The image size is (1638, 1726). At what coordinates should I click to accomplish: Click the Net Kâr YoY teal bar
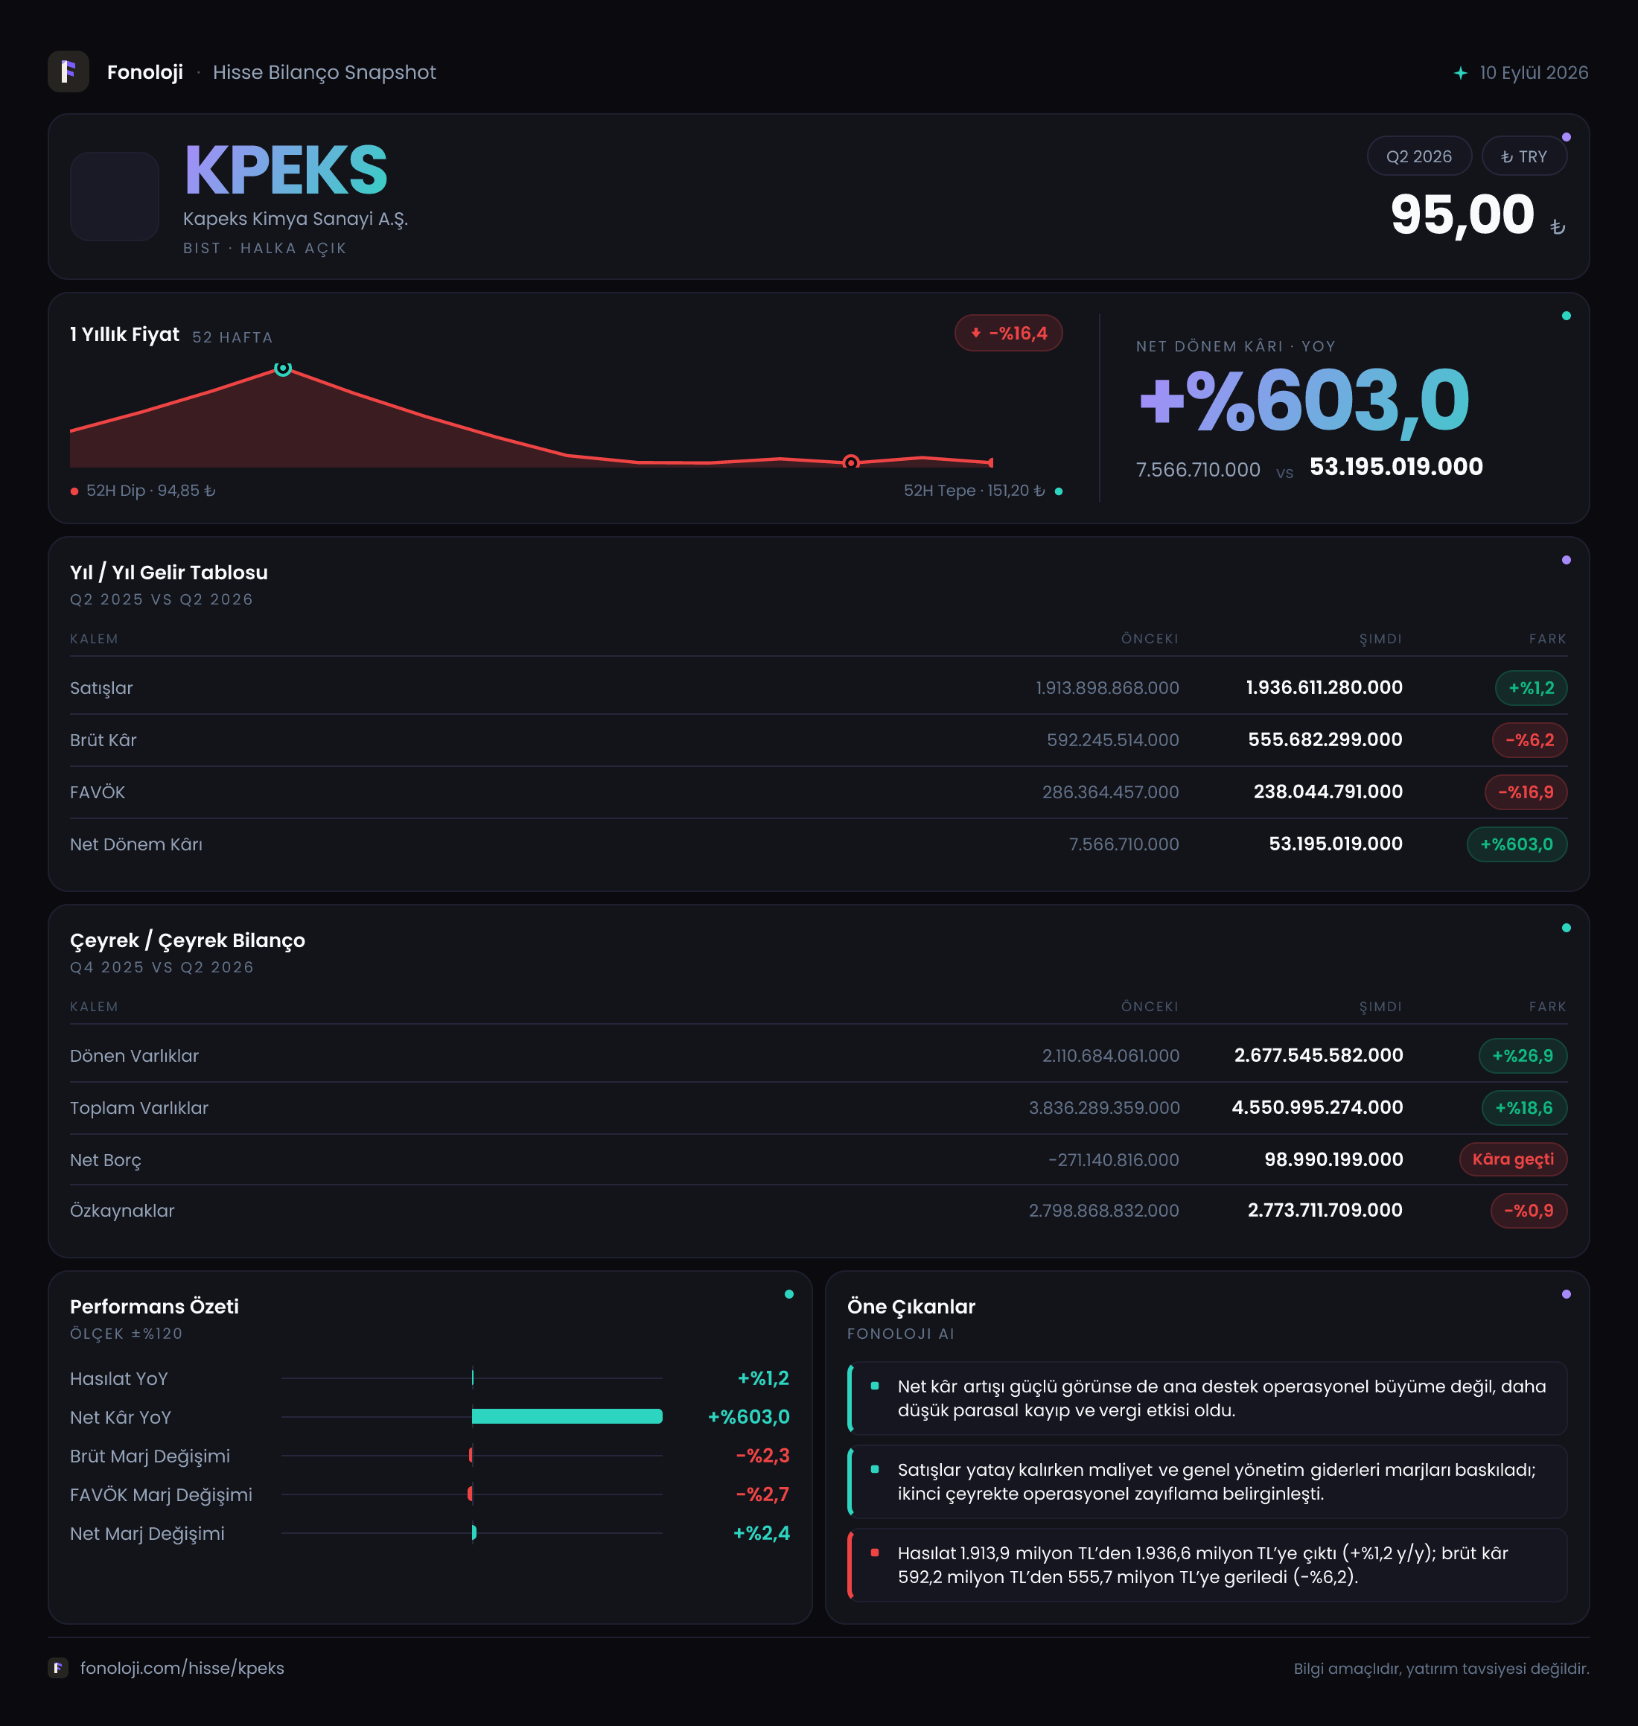coord(567,1416)
